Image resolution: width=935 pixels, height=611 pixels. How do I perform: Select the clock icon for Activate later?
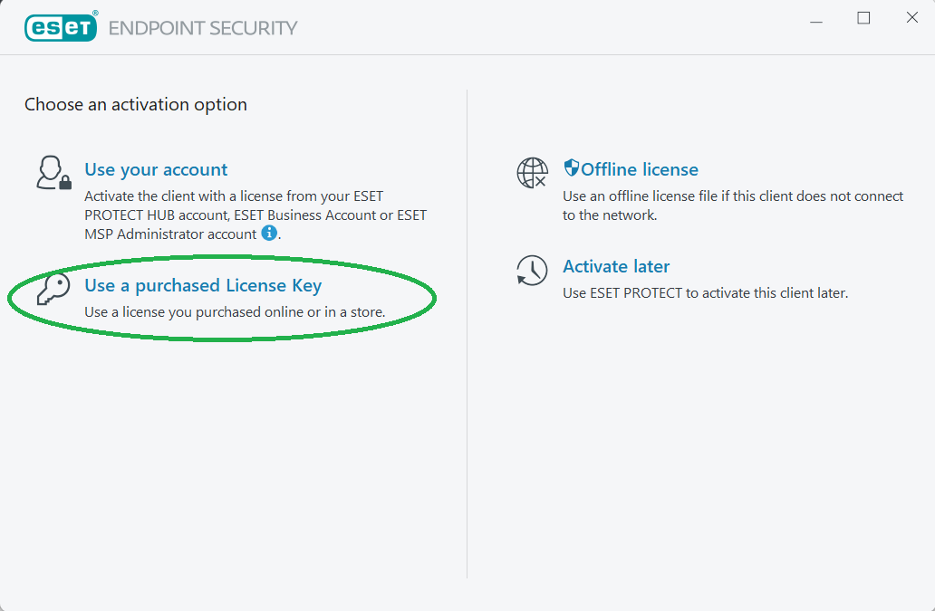coord(533,271)
